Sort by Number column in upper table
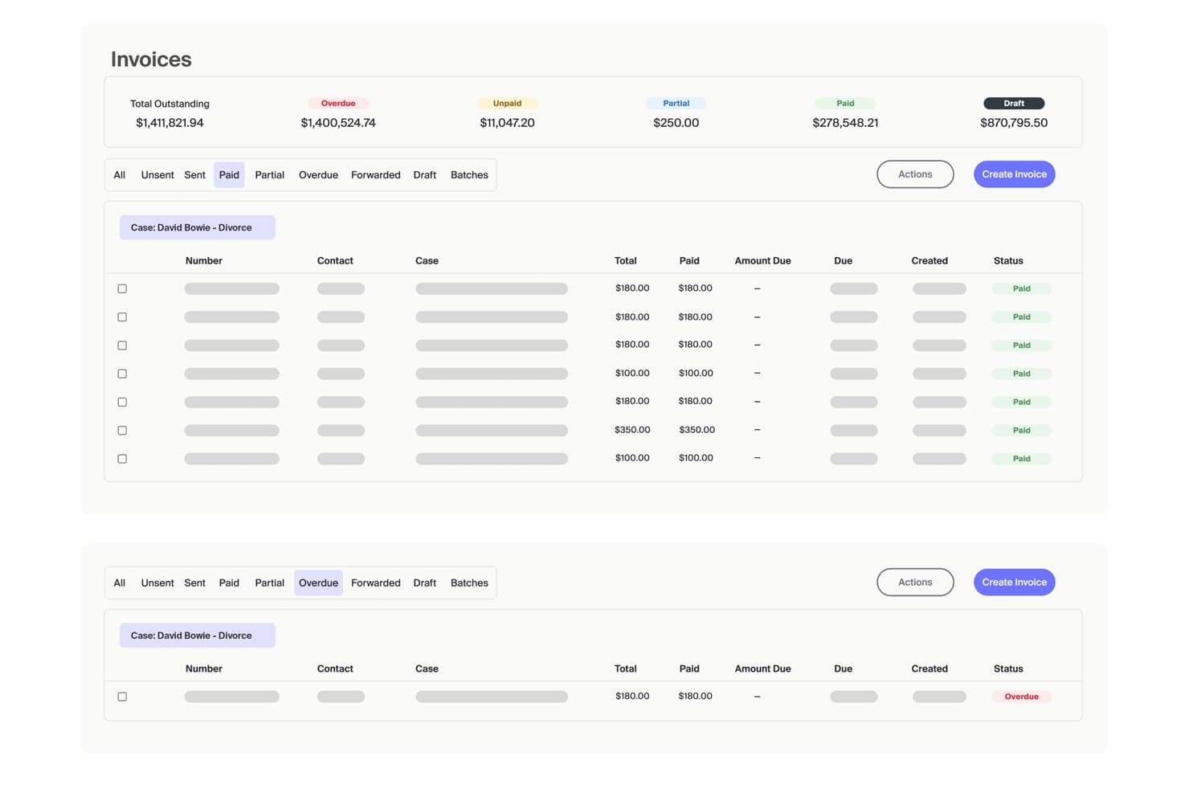This screenshot has width=1189, height=793. tap(204, 261)
